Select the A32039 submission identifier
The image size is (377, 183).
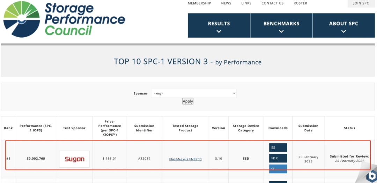[x=144, y=159]
